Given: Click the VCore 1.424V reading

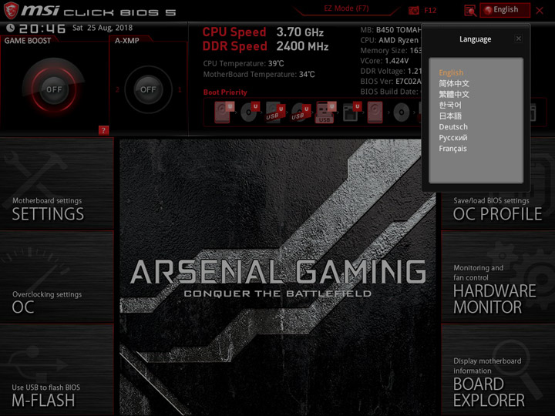Looking at the screenshot, I should (385, 61).
